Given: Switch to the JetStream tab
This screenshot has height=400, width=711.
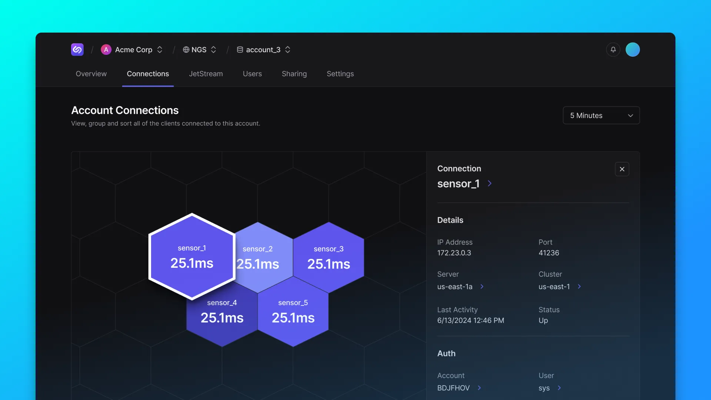Looking at the screenshot, I should 206,74.
